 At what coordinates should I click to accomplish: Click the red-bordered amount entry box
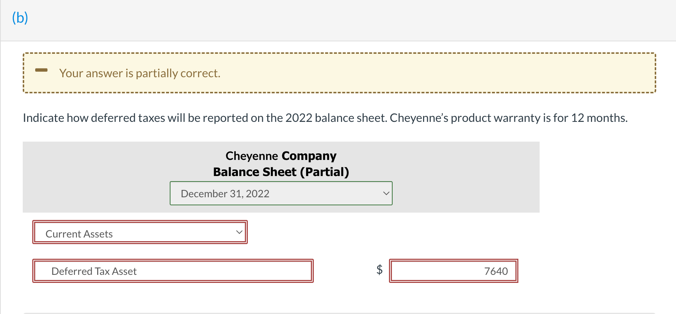pyautogui.click(x=453, y=271)
